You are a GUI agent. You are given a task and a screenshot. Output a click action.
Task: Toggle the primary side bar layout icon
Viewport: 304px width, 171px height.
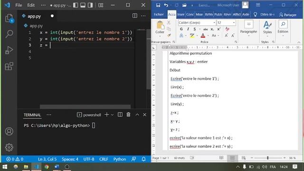[76, 5]
